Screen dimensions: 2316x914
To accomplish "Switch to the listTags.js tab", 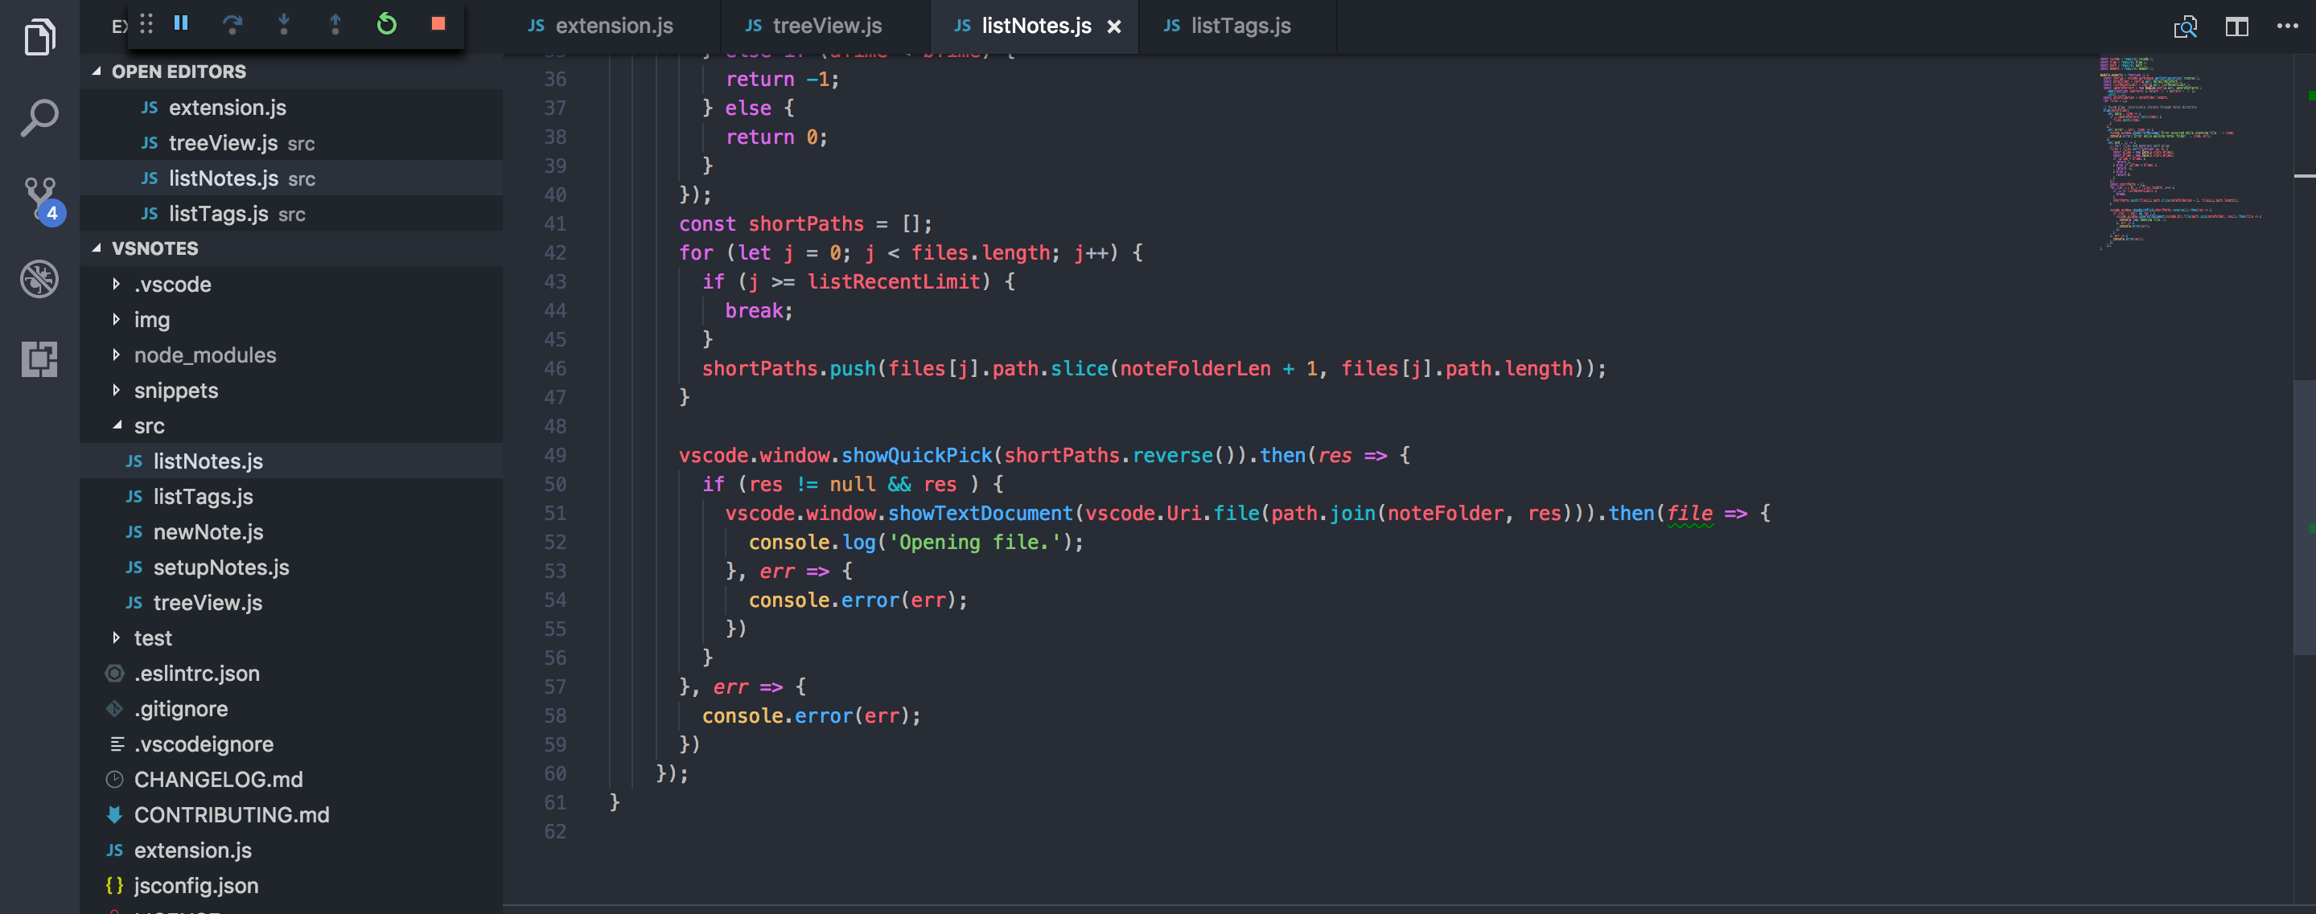I will [1240, 26].
